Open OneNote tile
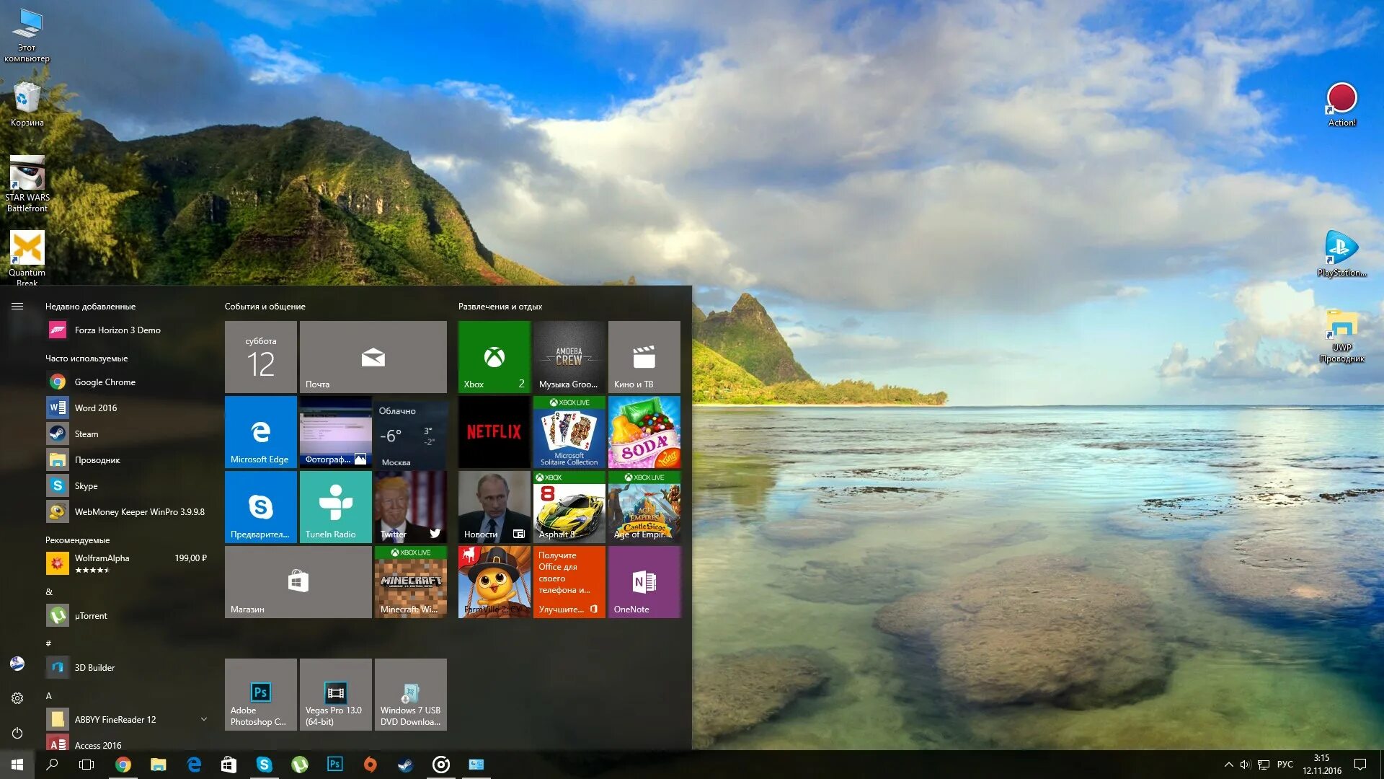 [642, 581]
